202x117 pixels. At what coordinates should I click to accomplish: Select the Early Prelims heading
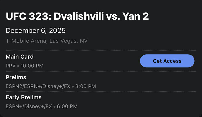(x=23, y=97)
